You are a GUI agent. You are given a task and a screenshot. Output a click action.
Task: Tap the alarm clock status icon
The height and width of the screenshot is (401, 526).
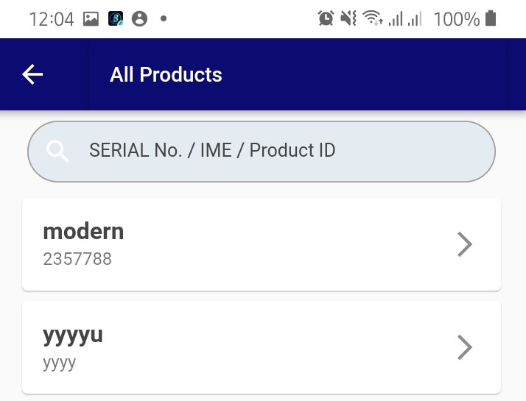[x=326, y=18]
